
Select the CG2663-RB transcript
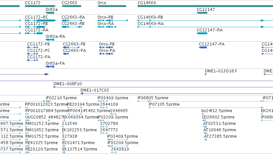(x=72, y=27)
